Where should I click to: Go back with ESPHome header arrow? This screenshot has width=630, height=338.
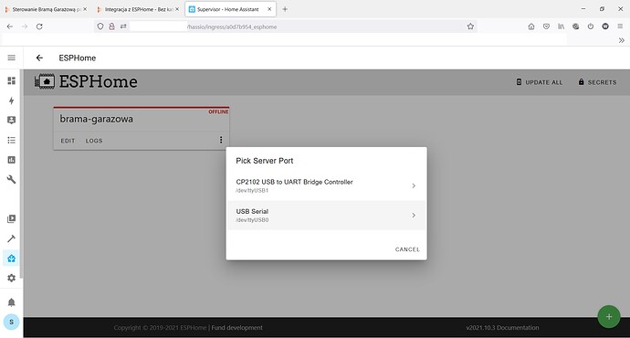[39, 58]
